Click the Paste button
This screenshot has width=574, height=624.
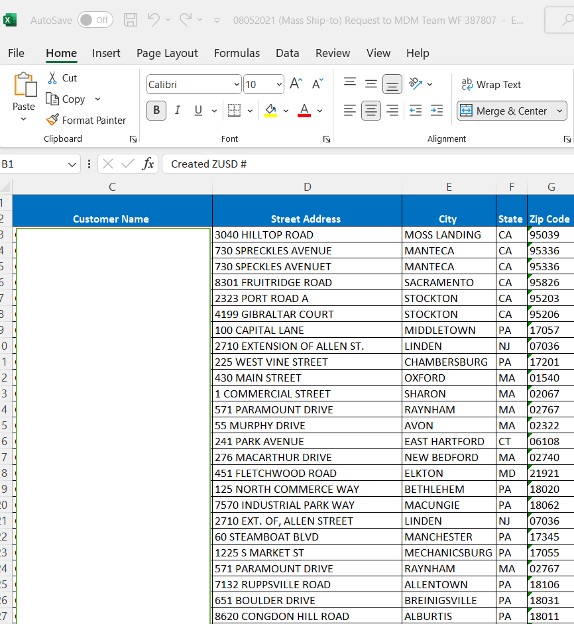24,86
